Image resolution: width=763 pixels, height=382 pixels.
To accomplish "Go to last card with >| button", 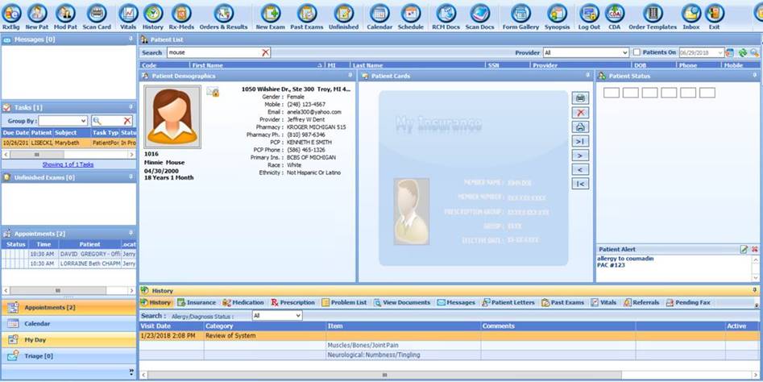I will click(x=580, y=142).
